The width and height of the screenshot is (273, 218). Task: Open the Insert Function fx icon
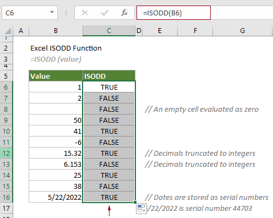124,13
